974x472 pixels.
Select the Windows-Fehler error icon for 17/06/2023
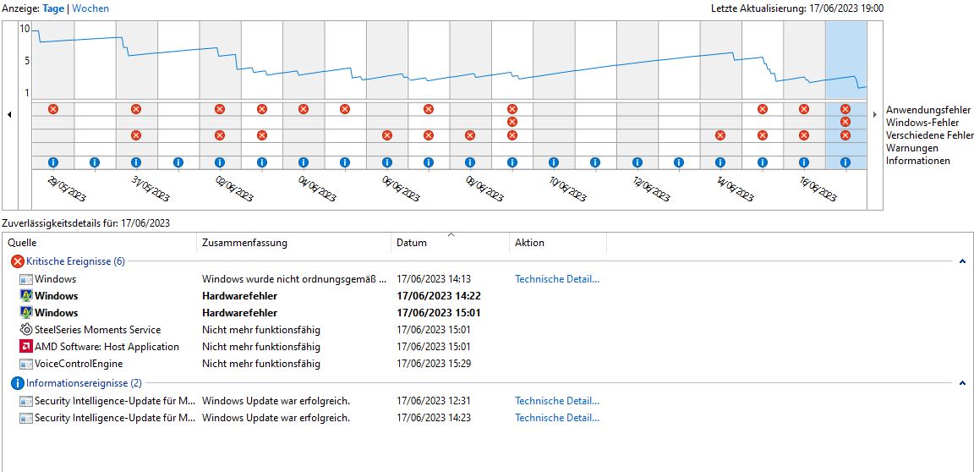tap(845, 122)
